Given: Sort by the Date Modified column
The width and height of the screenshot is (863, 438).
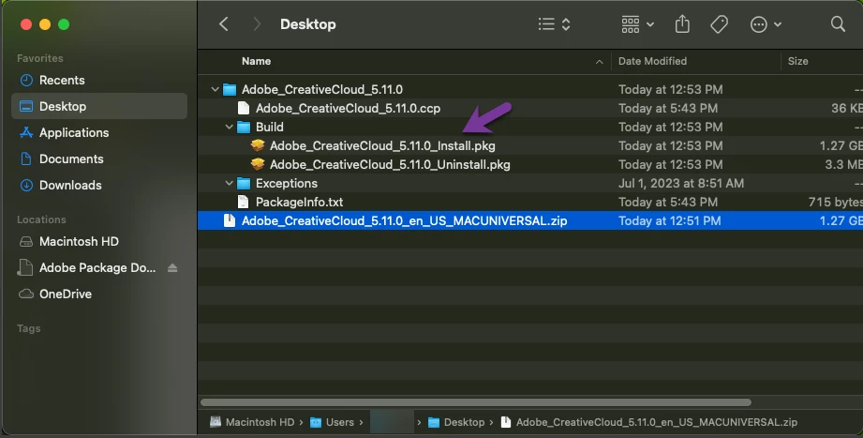Looking at the screenshot, I should pyautogui.click(x=652, y=61).
